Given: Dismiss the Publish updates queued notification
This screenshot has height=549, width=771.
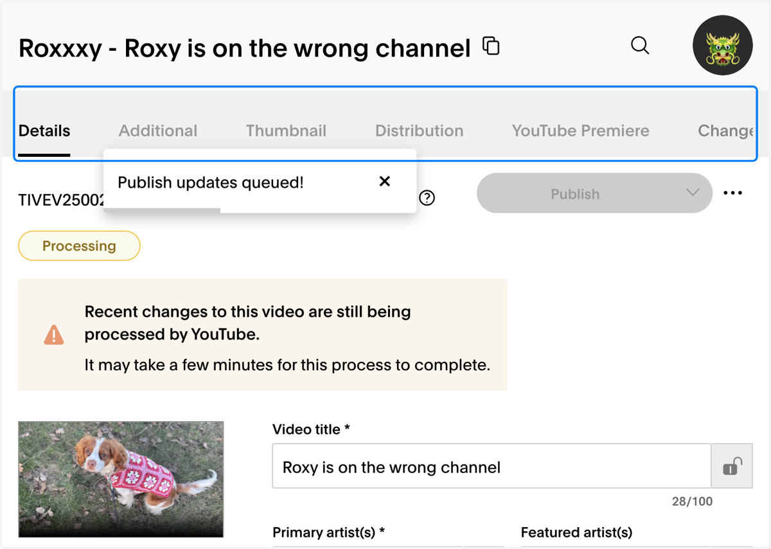Looking at the screenshot, I should pos(385,181).
